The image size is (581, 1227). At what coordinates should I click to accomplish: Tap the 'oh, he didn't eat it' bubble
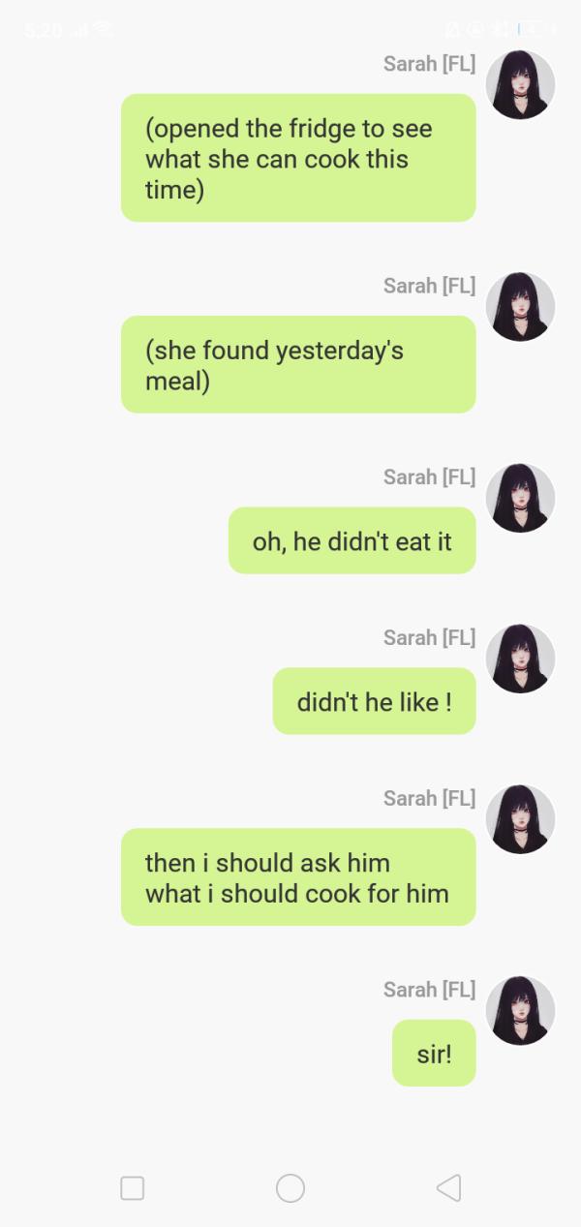click(x=352, y=540)
